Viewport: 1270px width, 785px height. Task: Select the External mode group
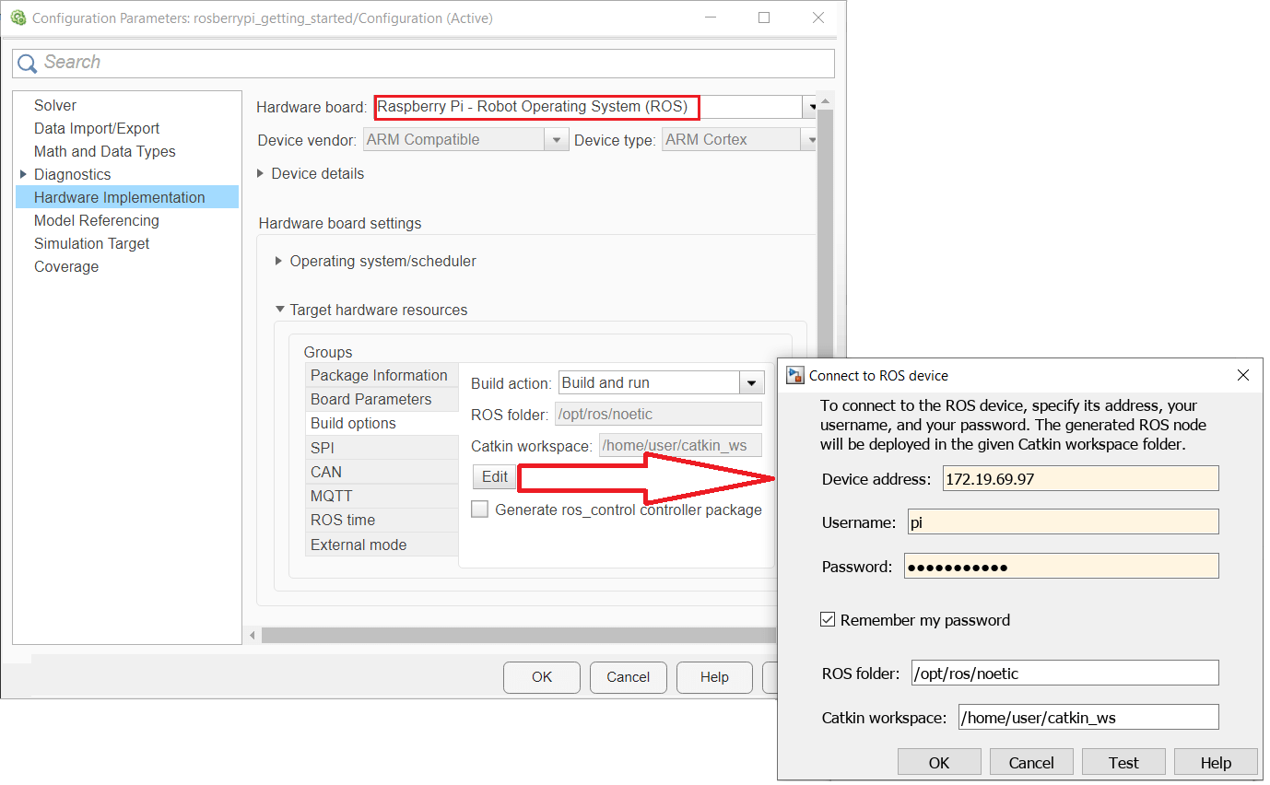[382, 545]
